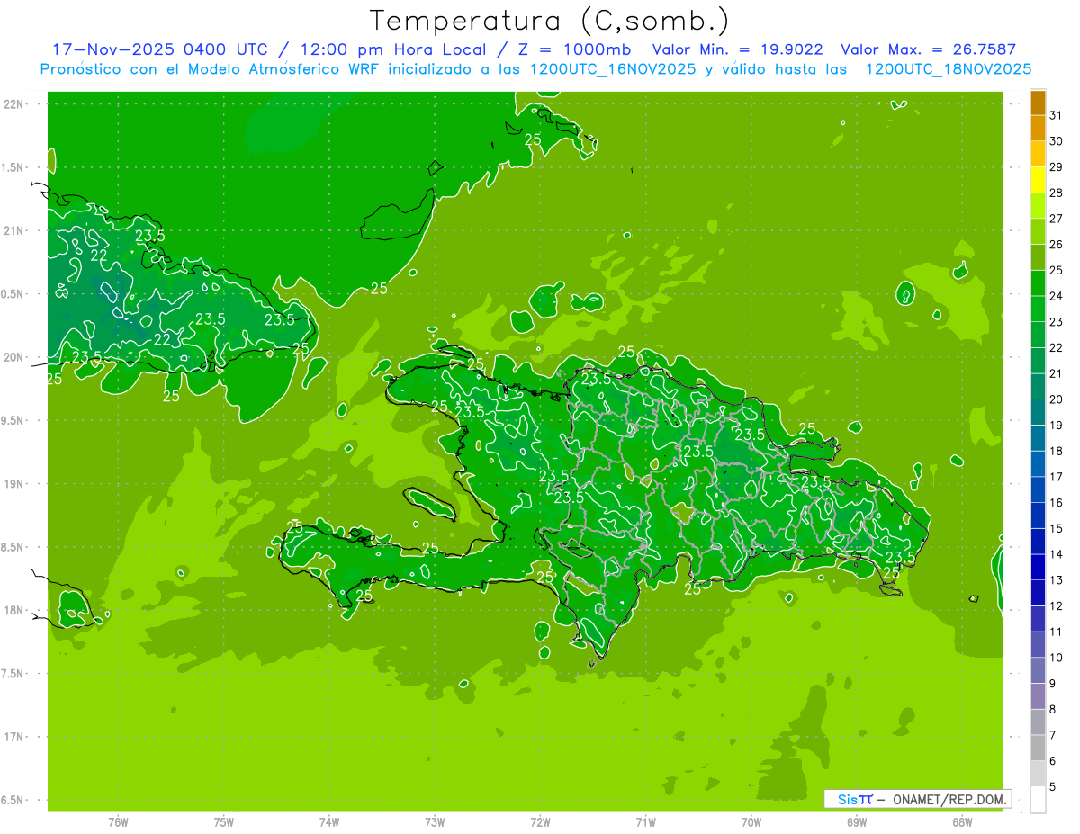Click the '1200UTC_18NOV2025' valid-until time

tap(948, 69)
